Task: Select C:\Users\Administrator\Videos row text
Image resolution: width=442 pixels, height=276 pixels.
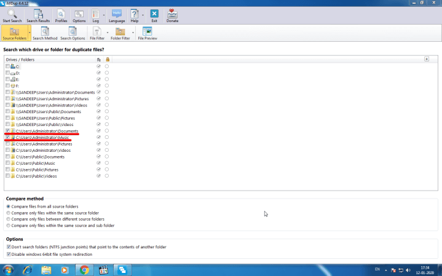Action: pos(43,150)
